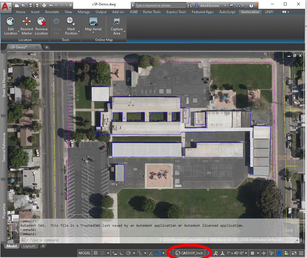Image resolution: width=307 pixels, height=258 pixels.
Task: Toggle isometric drafting in status bar
Action: pos(140,253)
